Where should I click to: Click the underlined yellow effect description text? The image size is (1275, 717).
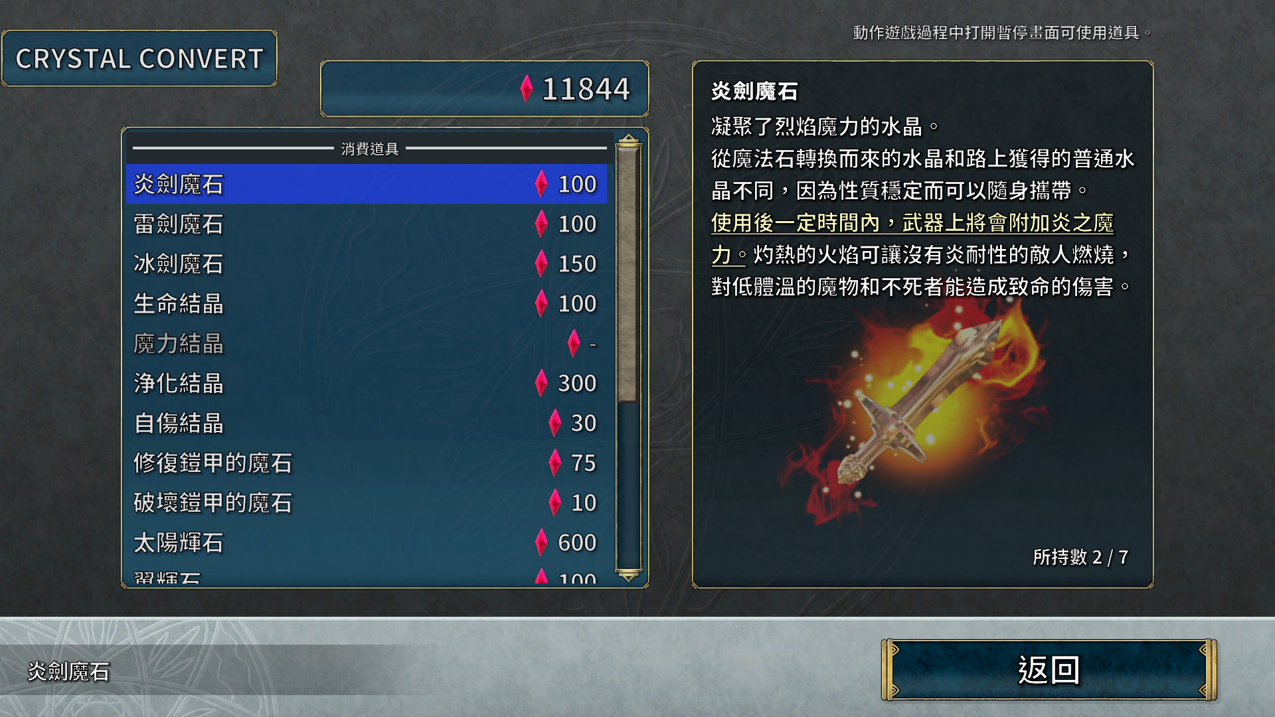pyautogui.click(x=912, y=238)
